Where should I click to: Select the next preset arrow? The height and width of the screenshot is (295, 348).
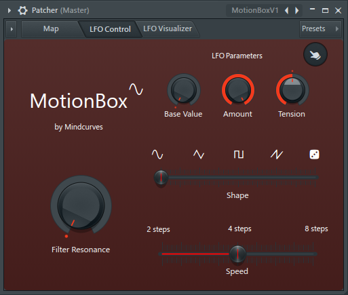pos(297,10)
